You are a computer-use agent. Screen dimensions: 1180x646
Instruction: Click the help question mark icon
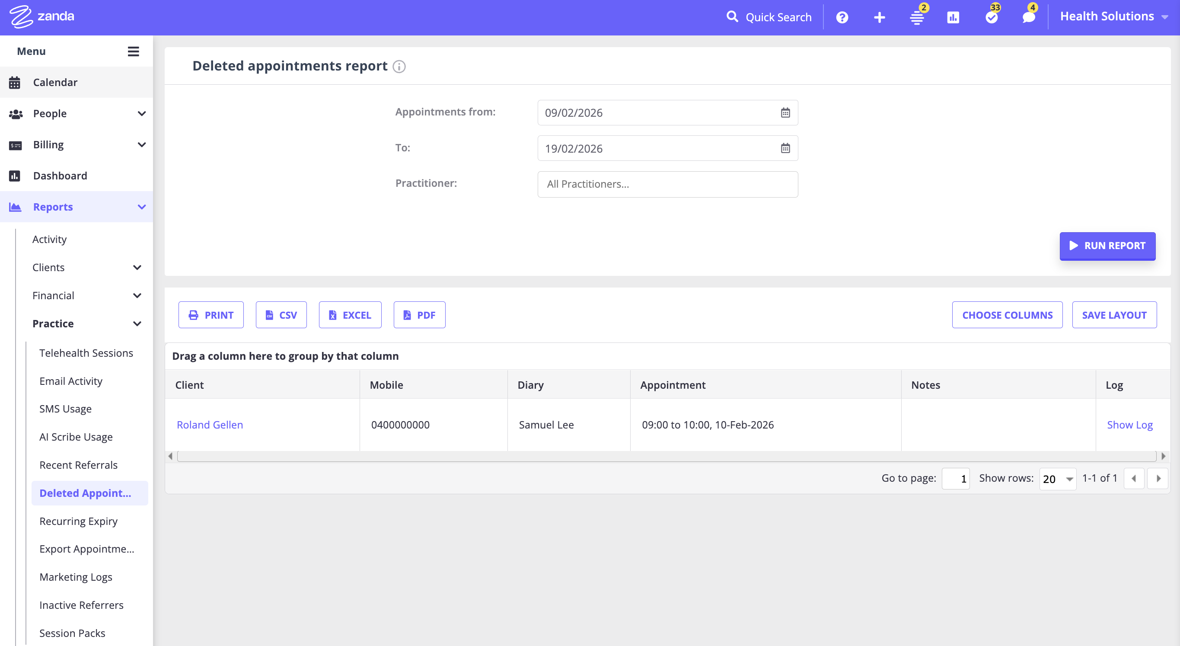(x=842, y=17)
